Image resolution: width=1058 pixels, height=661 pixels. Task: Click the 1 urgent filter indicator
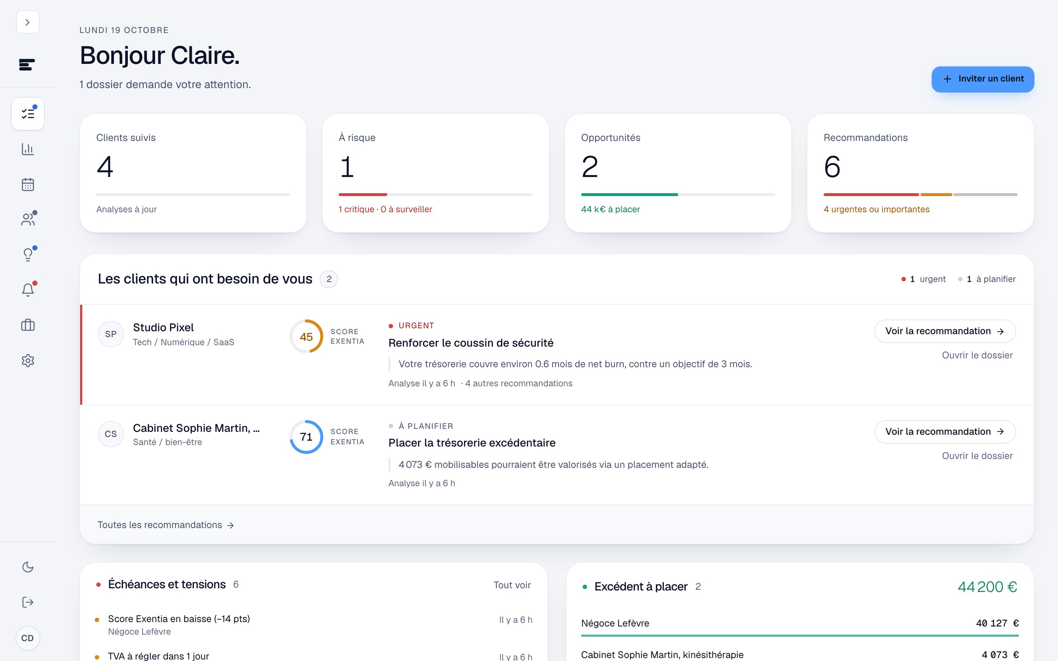(923, 279)
